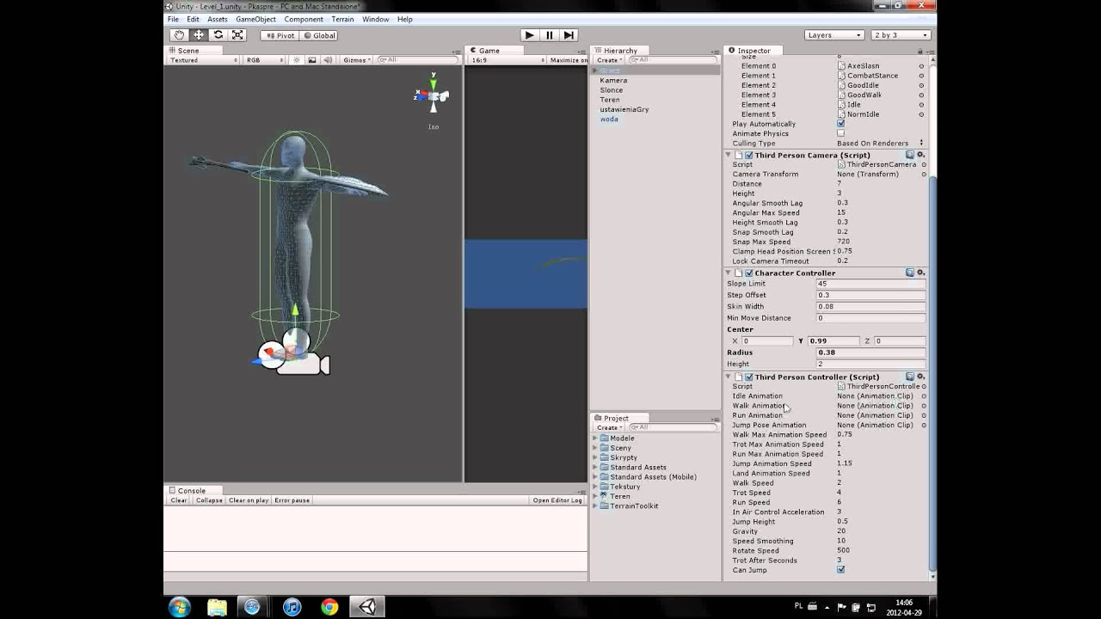Open the Assets menu
Viewport: 1101px width, 619px height.
tap(218, 19)
